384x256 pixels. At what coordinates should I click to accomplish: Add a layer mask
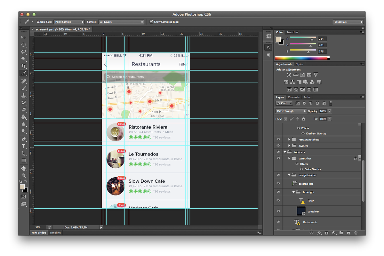point(326,233)
